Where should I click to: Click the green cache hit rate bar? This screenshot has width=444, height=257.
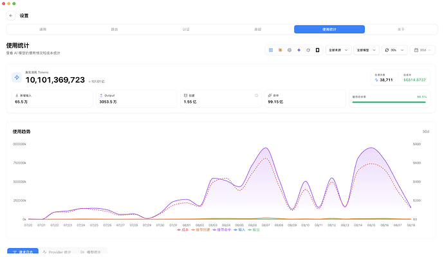[389, 102]
